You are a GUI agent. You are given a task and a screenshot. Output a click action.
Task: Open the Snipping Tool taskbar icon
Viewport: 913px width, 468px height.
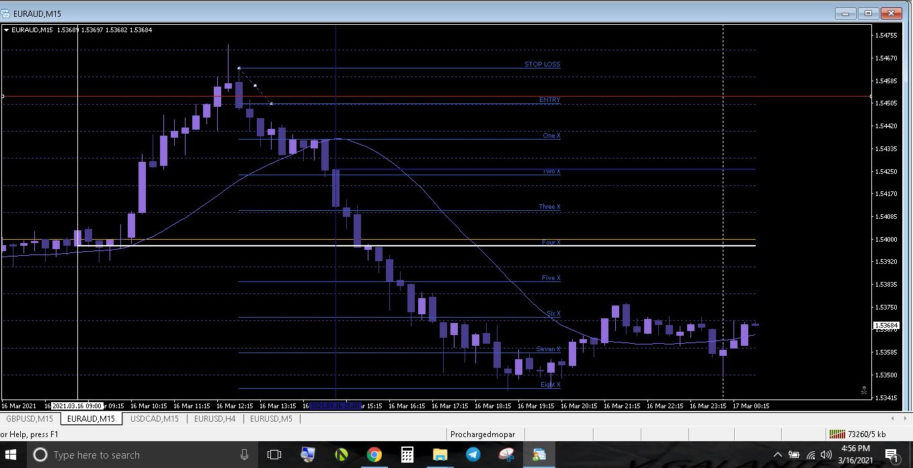pos(506,455)
